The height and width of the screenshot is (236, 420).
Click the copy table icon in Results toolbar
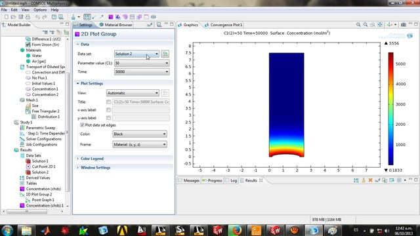click(x=385, y=180)
